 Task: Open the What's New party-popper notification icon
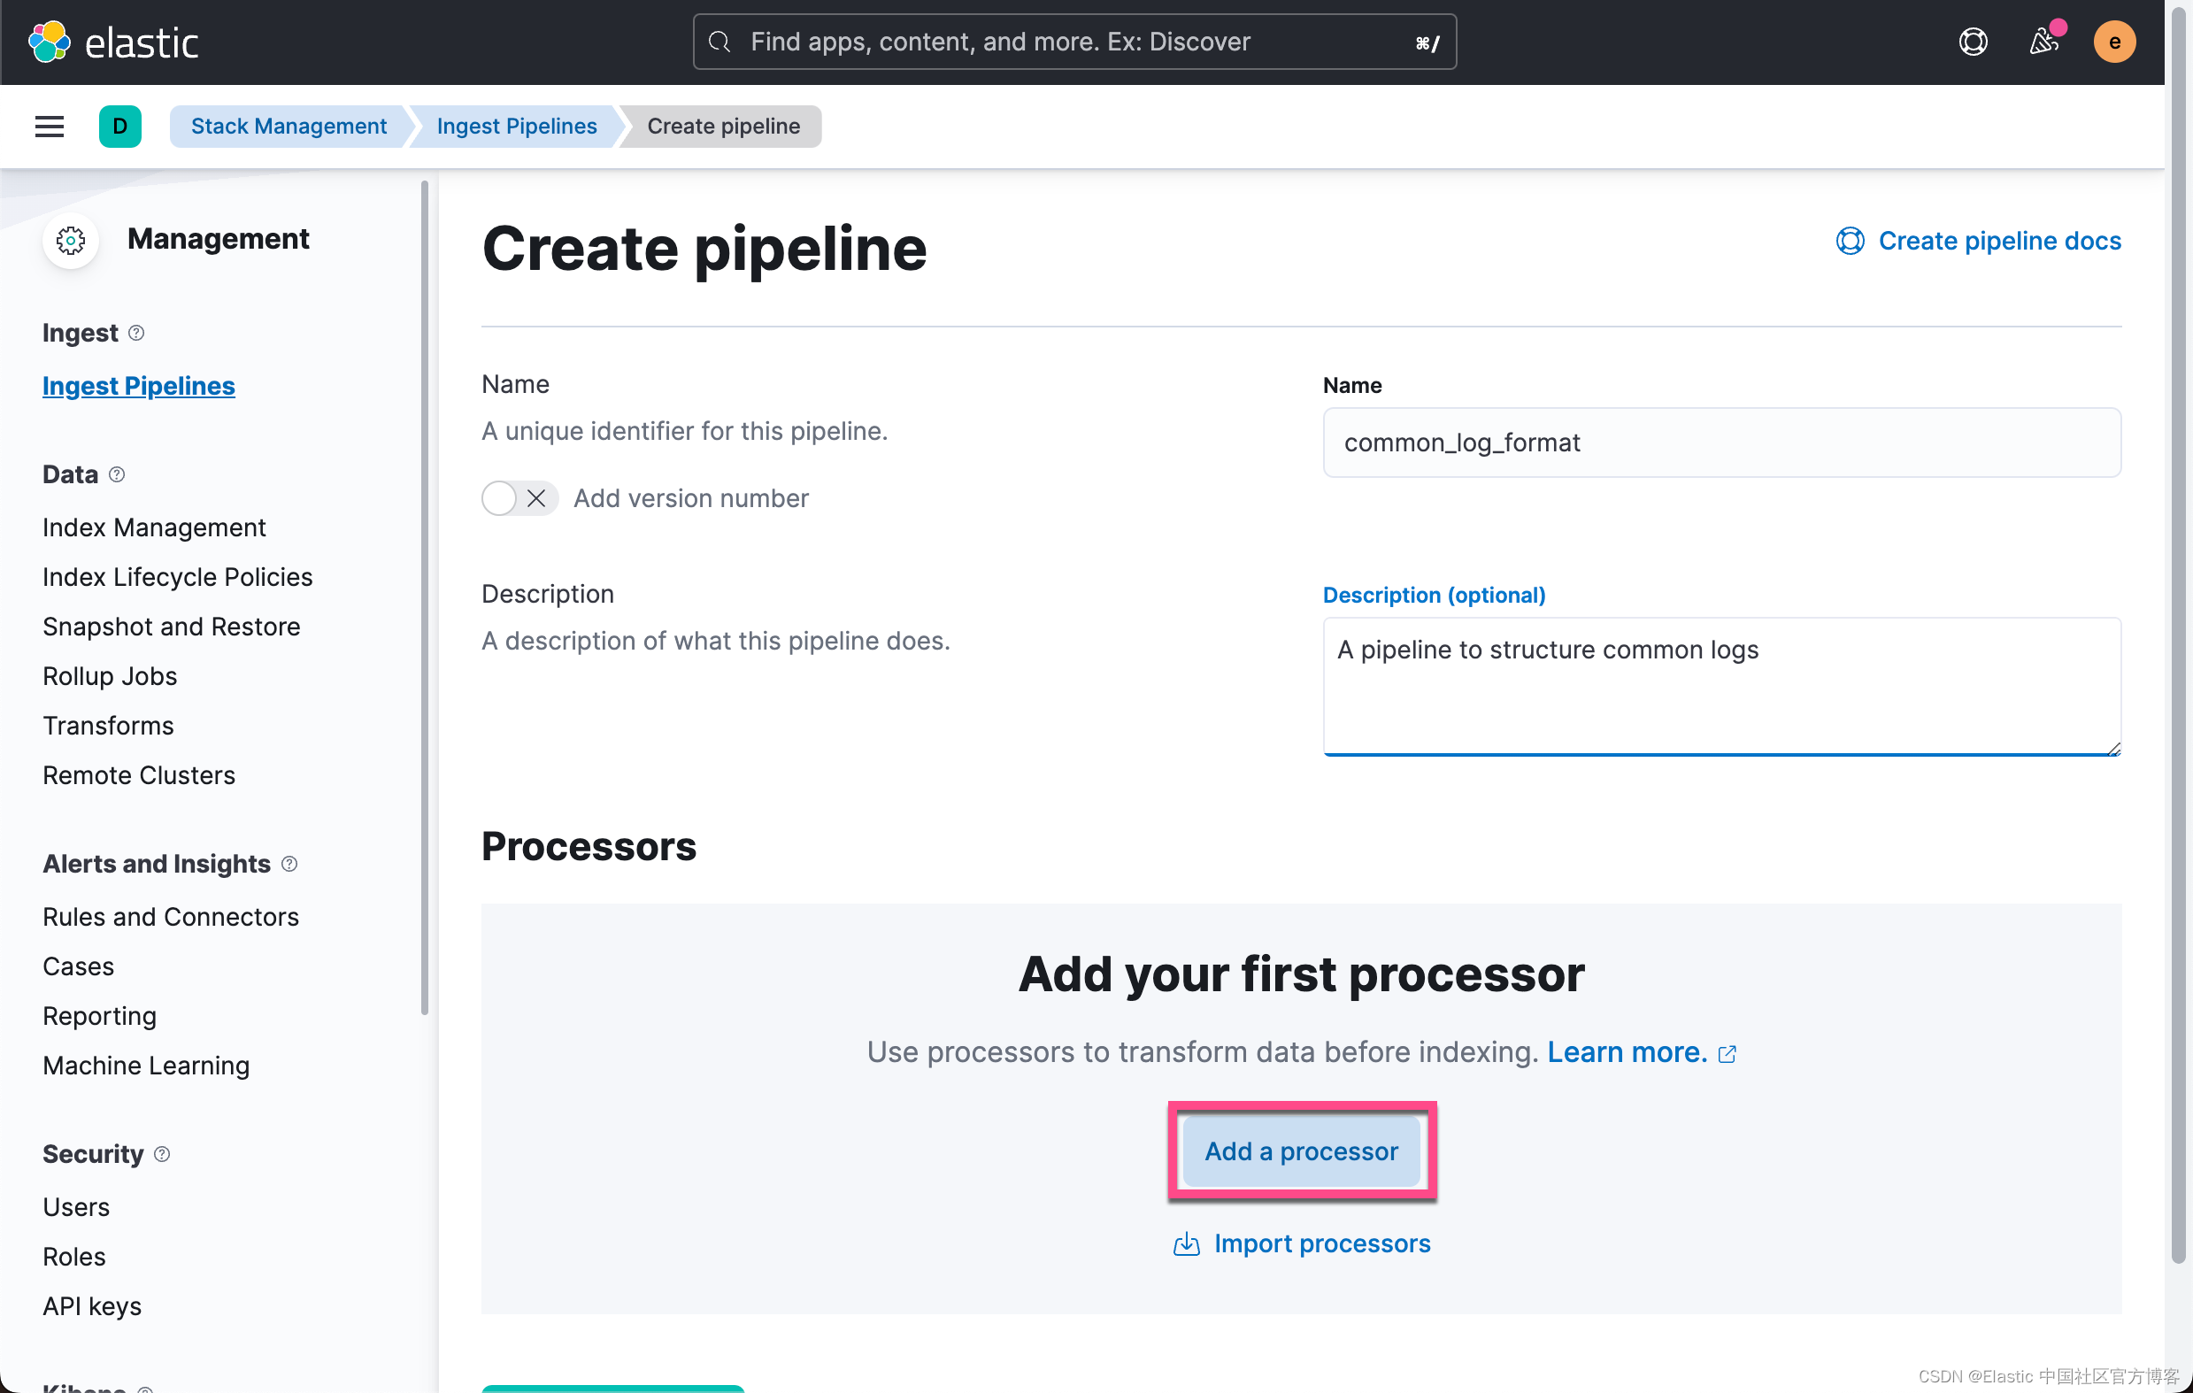tap(2044, 41)
